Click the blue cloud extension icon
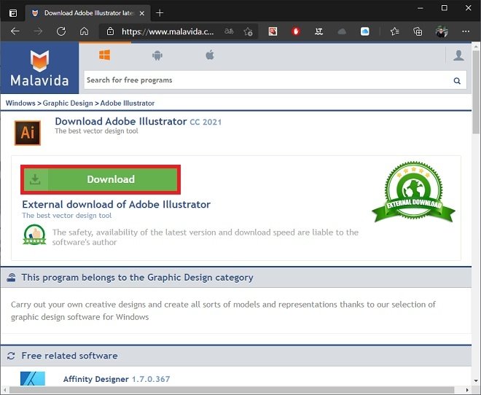 click(364, 31)
